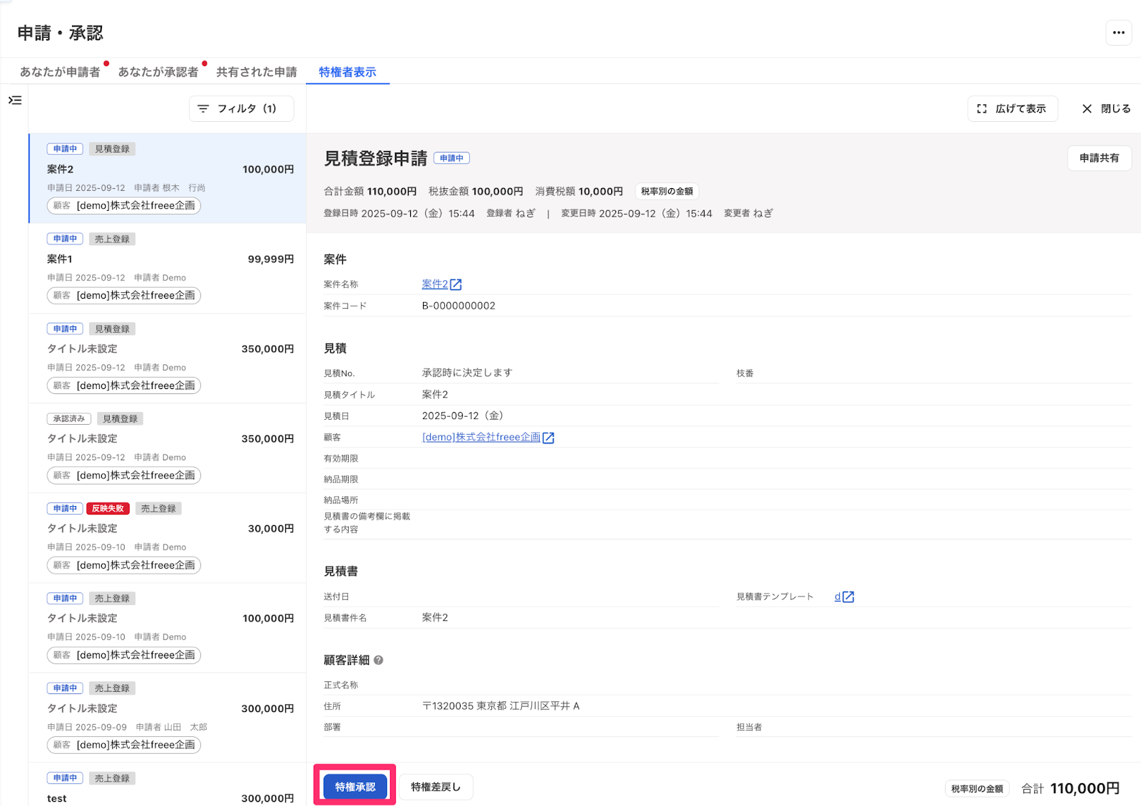Open the [demo]株式会社freee企画 customer link
This screenshot has width=1141, height=806.
(x=481, y=437)
